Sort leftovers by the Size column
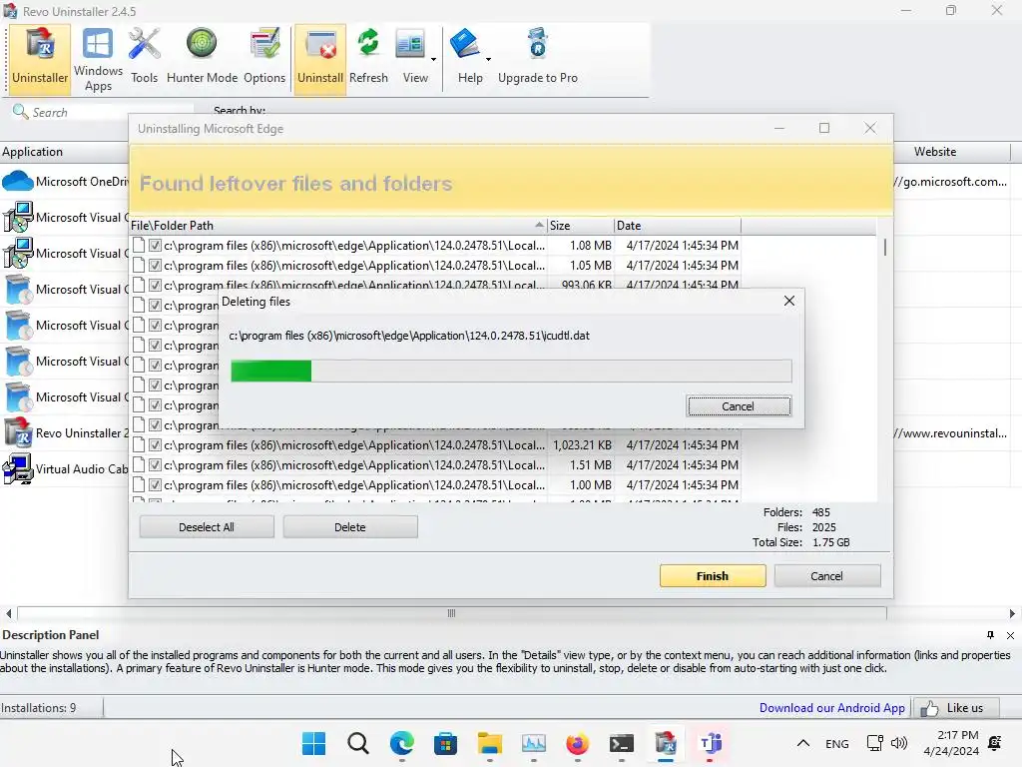 click(580, 226)
